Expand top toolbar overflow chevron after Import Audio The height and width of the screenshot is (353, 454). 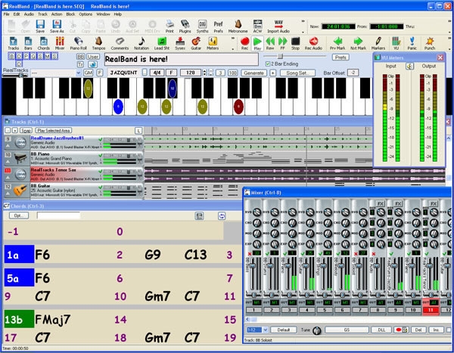(303, 21)
